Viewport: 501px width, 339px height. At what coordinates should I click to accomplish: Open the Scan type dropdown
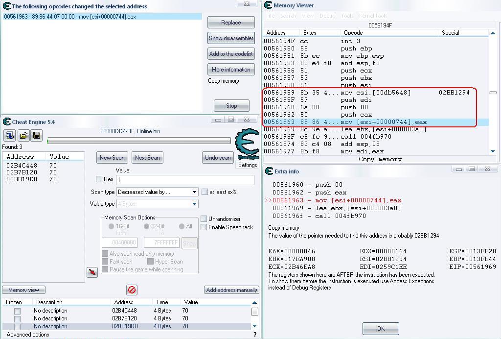157,192
